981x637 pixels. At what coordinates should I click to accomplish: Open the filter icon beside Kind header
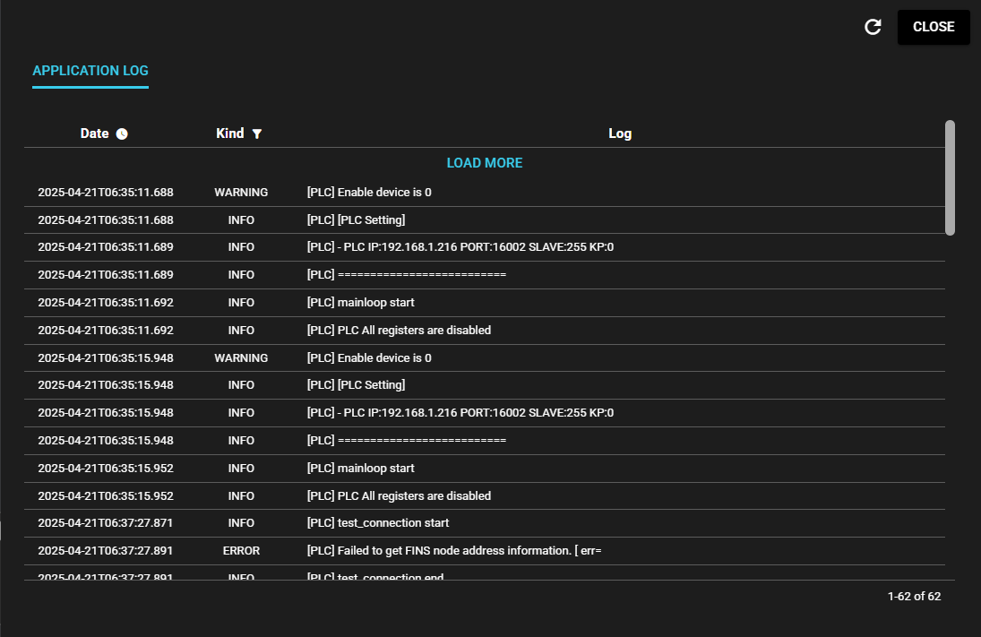[257, 133]
